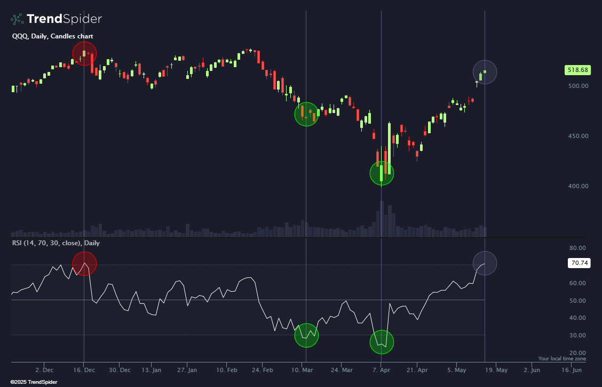The width and height of the screenshot is (602, 387).
Task: Click the 5. May date label
Action: (x=456, y=370)
